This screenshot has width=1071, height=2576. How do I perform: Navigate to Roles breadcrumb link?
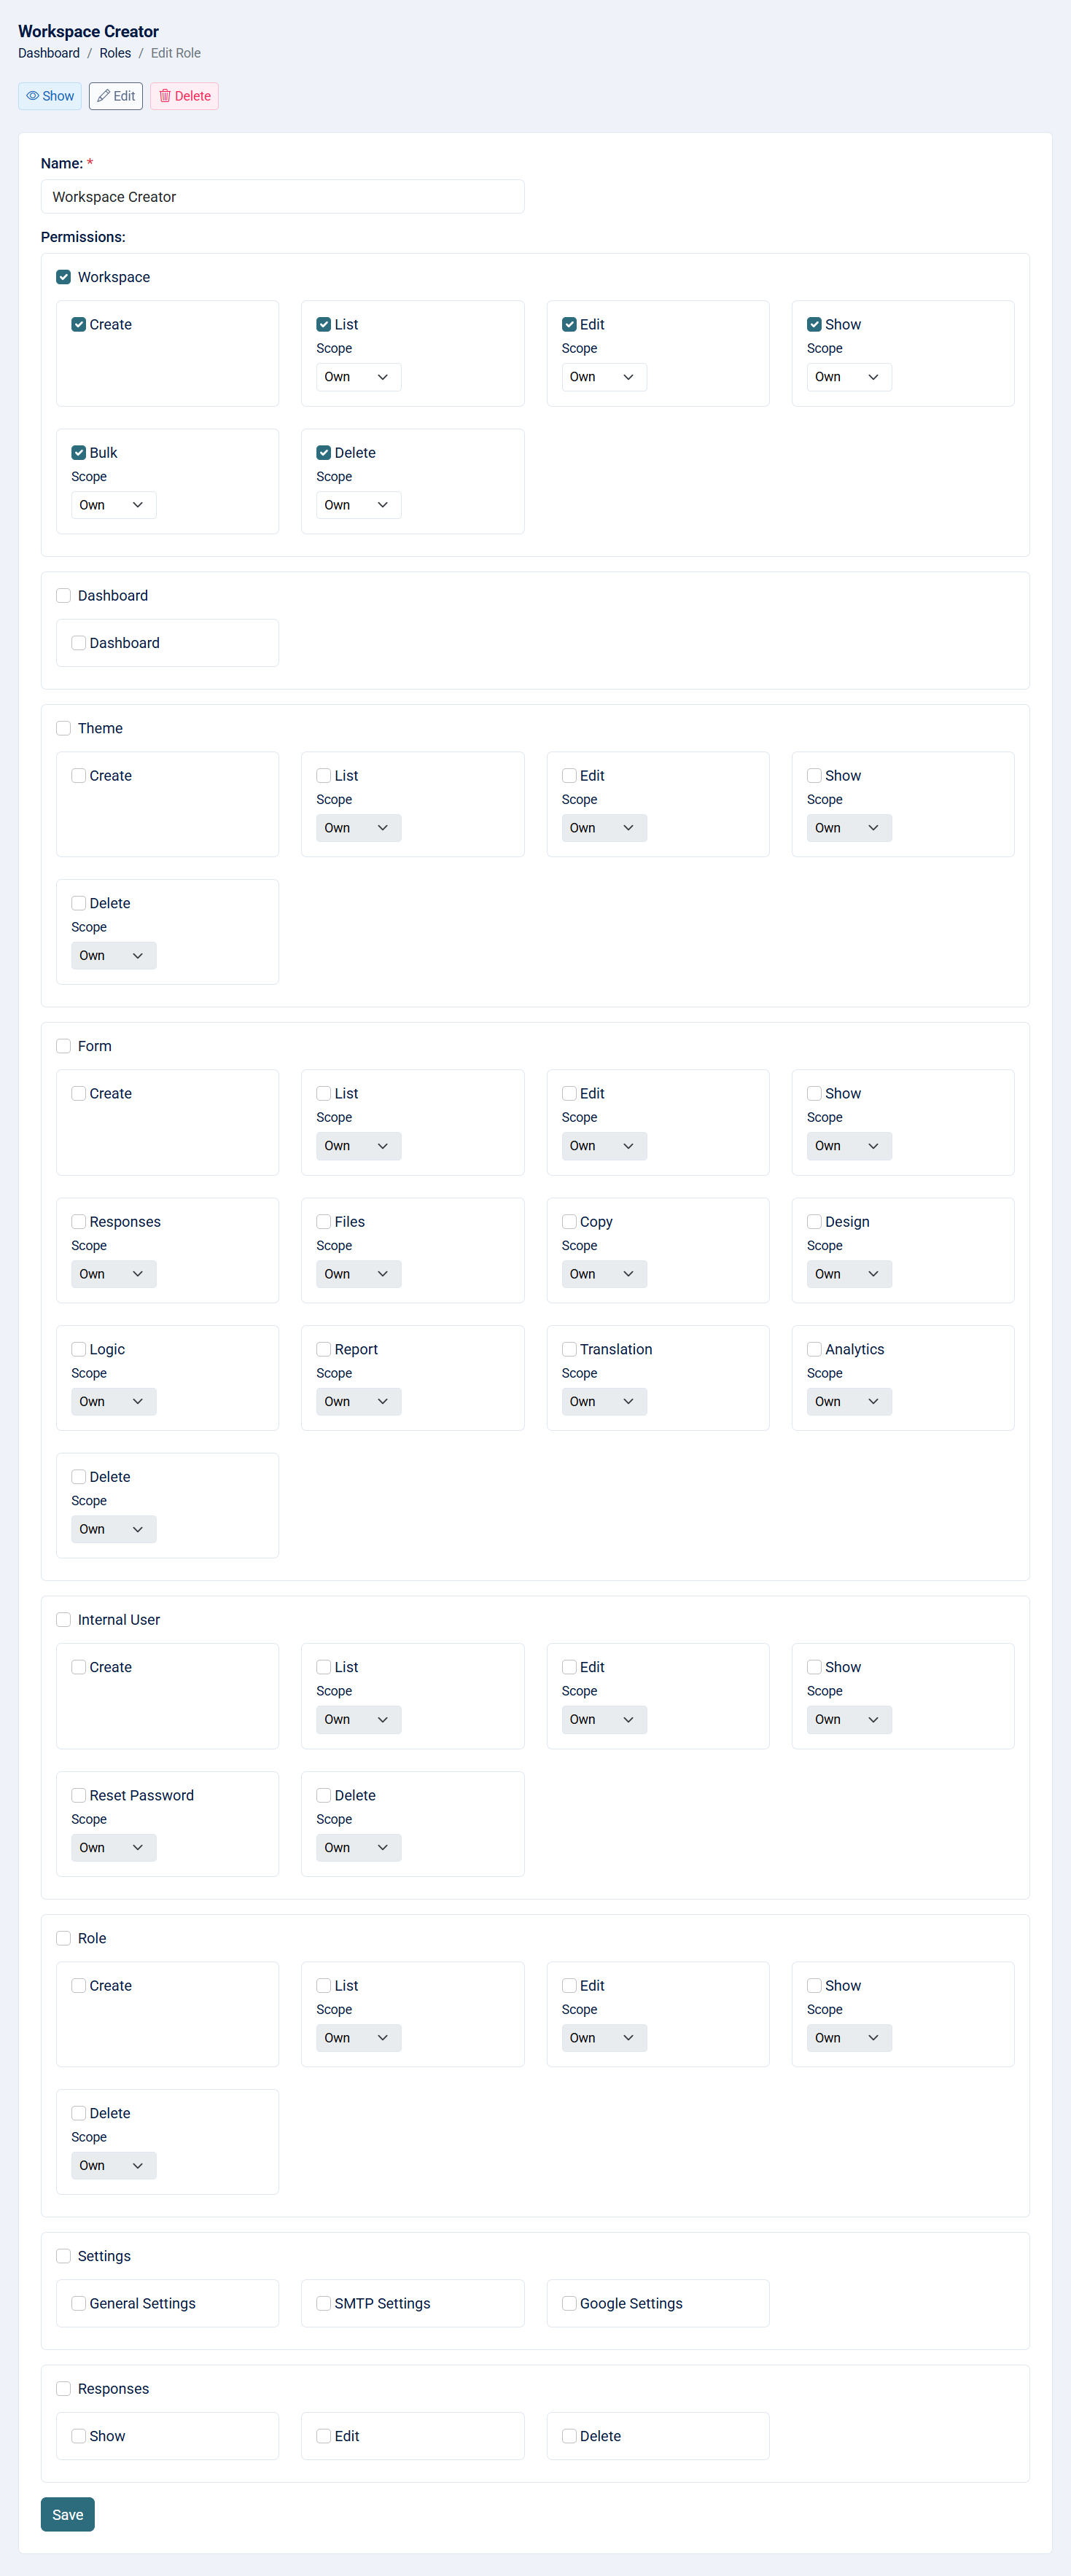coord(115,53)
